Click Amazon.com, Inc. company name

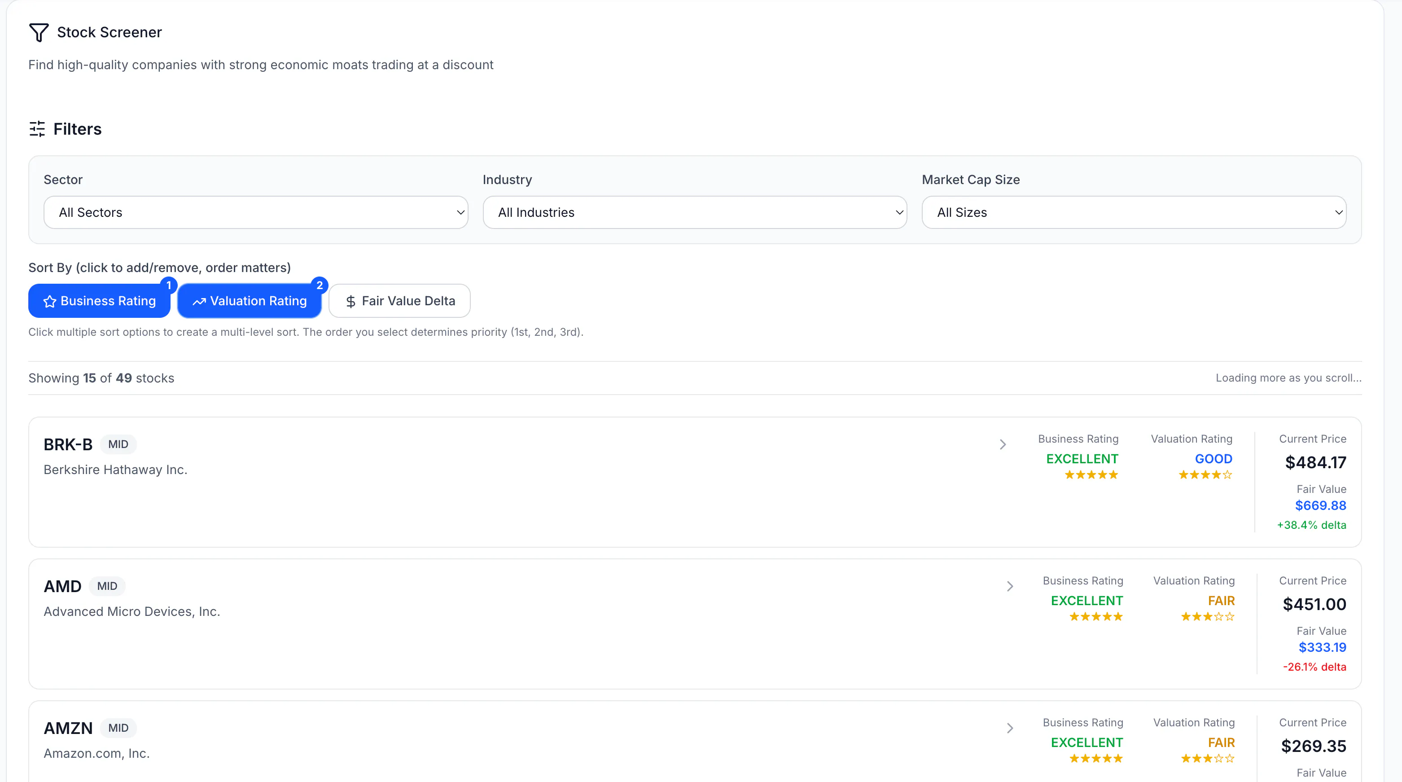(97, 754)
